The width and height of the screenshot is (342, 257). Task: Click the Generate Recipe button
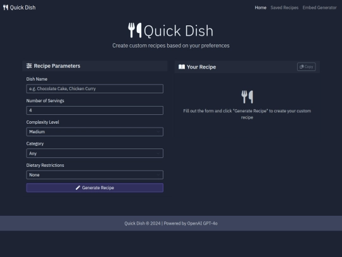pos(94,188)
